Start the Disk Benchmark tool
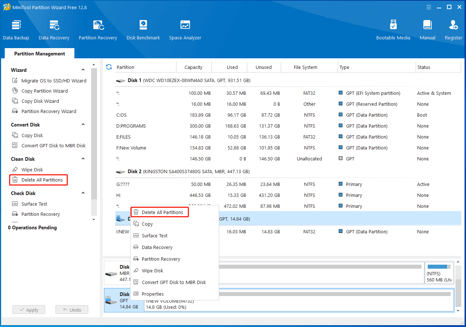Screen dimensions: 466x327 point(143,30)
